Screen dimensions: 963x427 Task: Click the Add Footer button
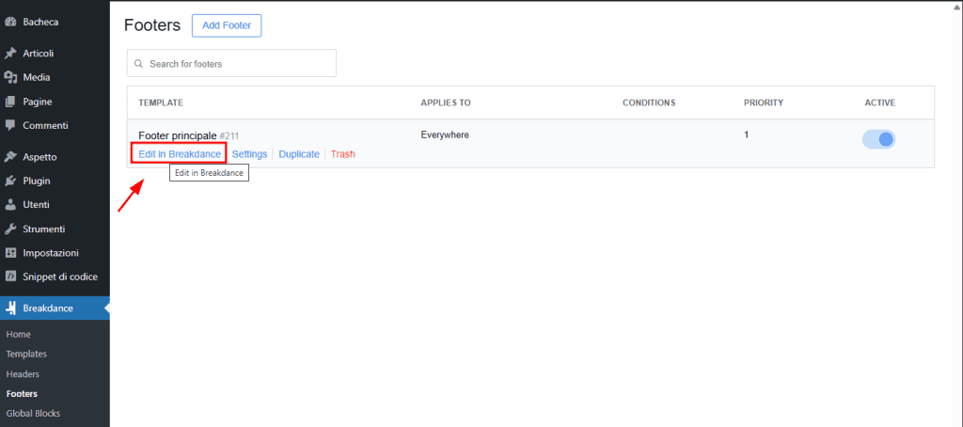pyautogui.click(x=227, y=25)
